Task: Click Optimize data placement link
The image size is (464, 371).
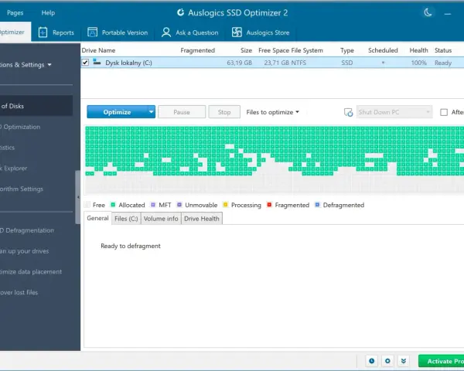Action: click(31, 271)
